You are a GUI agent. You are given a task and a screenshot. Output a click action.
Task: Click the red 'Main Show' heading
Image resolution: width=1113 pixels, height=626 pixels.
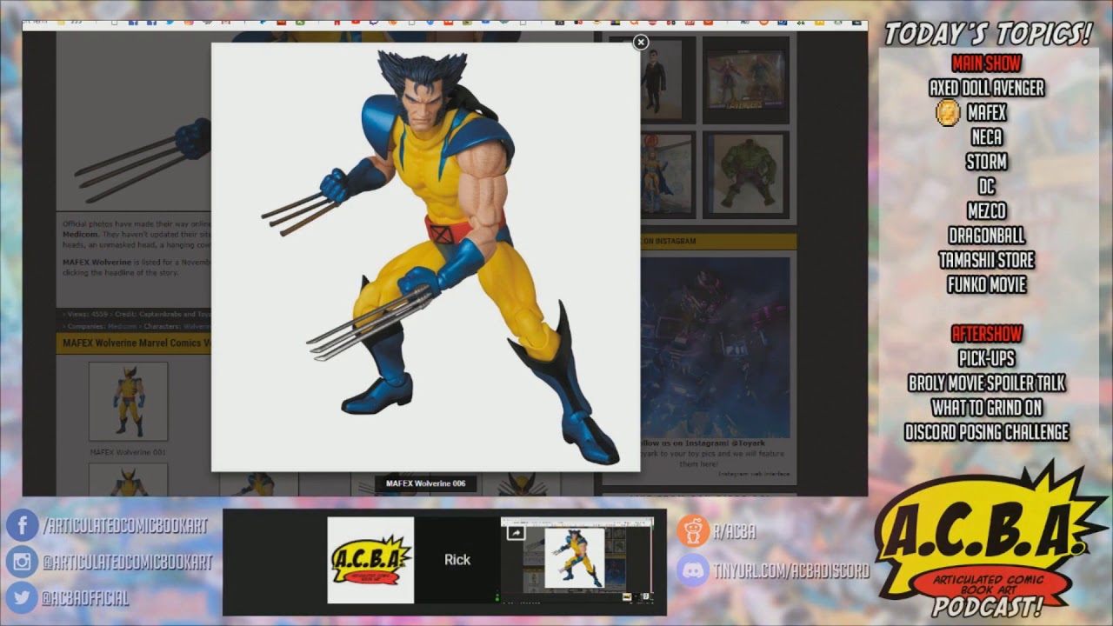[986, 63]
